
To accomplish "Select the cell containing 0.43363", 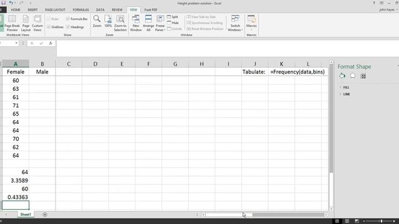I will [x=16, y=197].
